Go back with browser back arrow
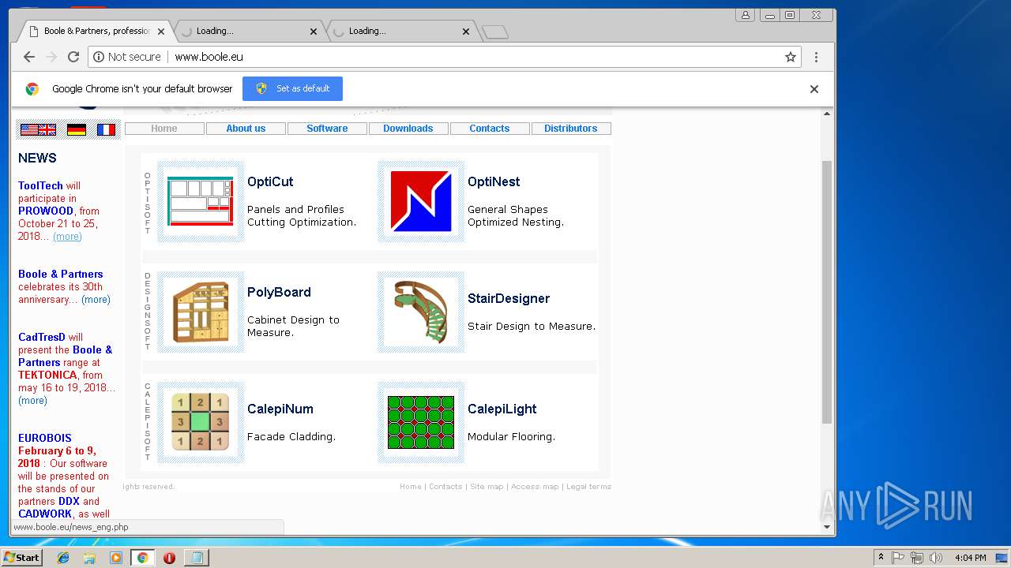The width and height of the screenshot is (1011, 568). 29,57
